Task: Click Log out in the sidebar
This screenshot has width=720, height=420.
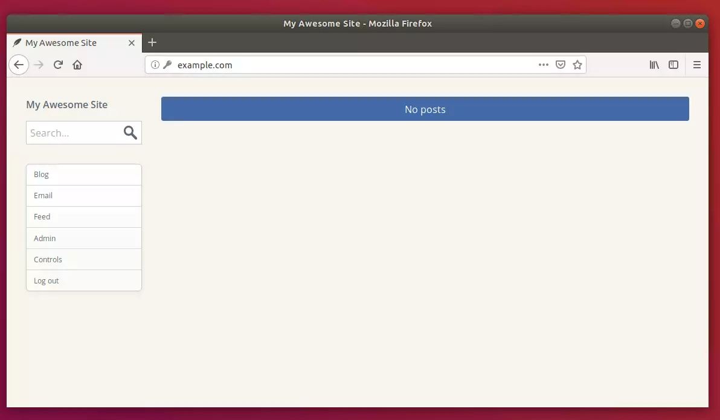Action: coord(84,280)
